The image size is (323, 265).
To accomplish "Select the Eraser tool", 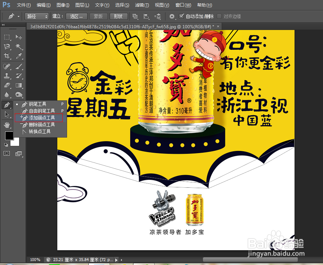I will click(7, 85).
